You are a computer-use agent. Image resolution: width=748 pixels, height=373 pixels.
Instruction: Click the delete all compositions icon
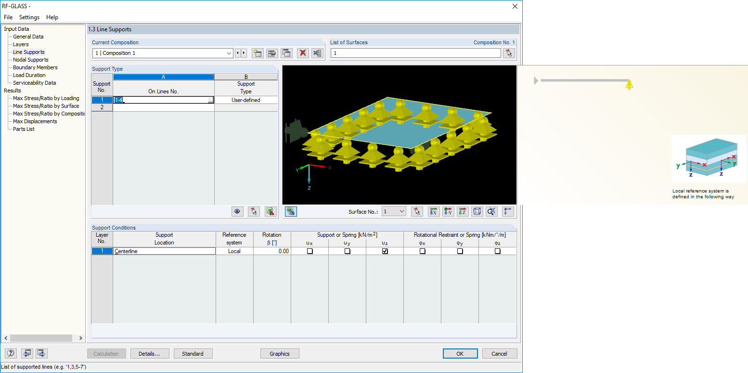pos(317,53)
